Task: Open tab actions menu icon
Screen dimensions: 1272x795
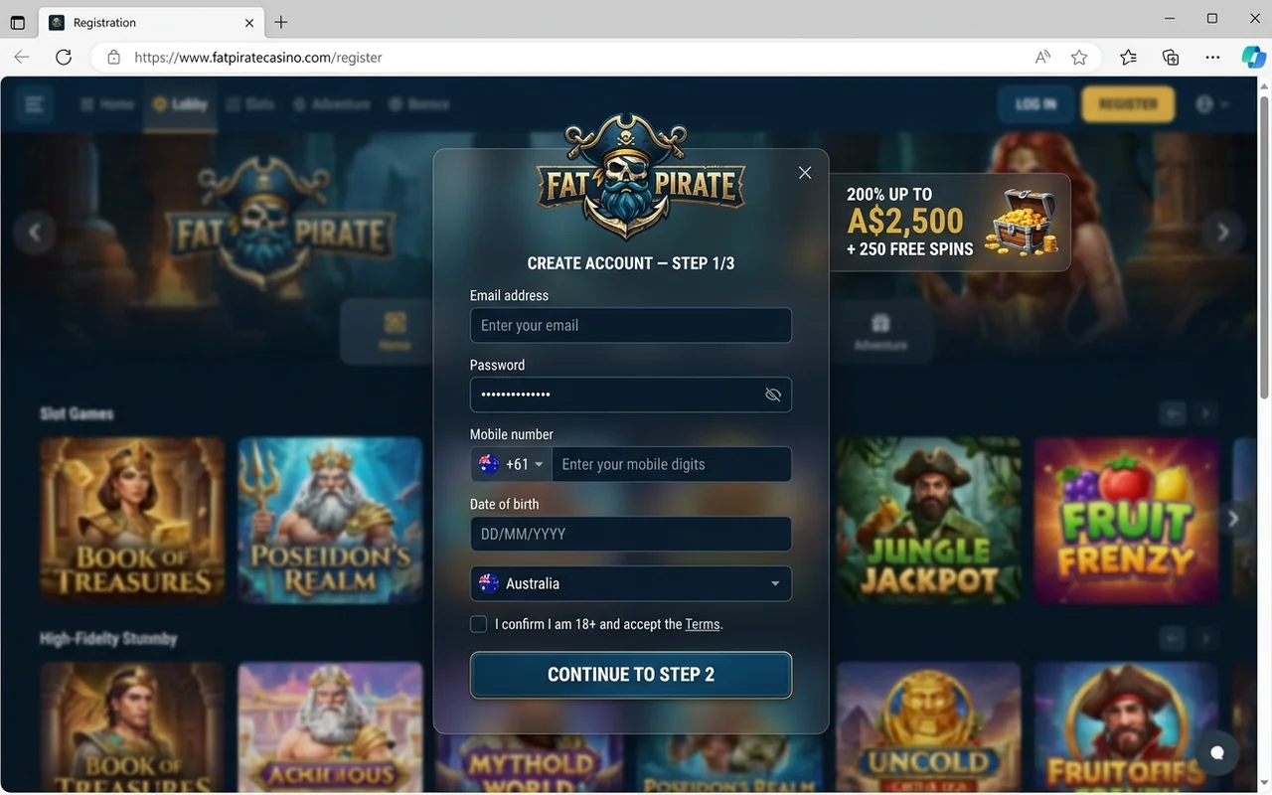Action: (x=17, y=22)
